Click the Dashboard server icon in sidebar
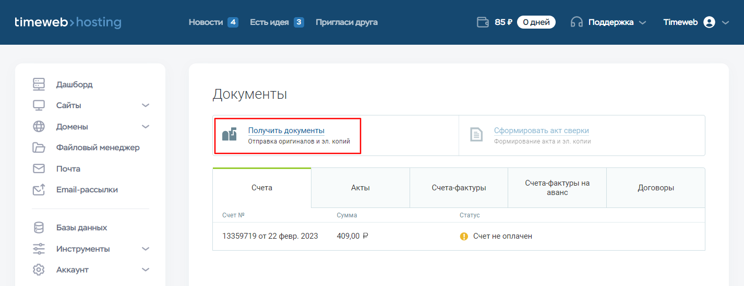 (39, 84)
